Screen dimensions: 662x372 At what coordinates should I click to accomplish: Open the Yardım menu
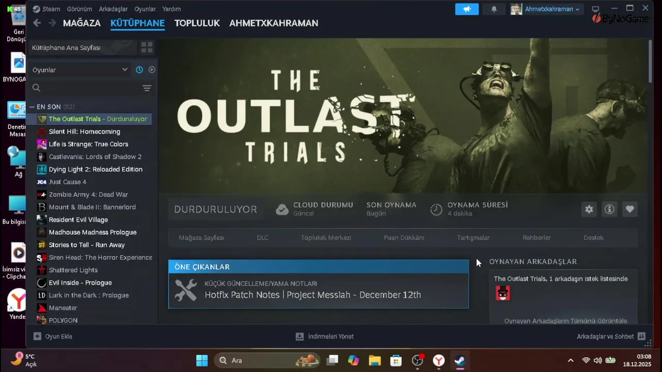(171, 9)
